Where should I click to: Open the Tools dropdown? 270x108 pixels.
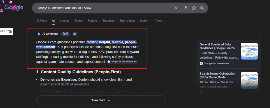click(160, 21)
